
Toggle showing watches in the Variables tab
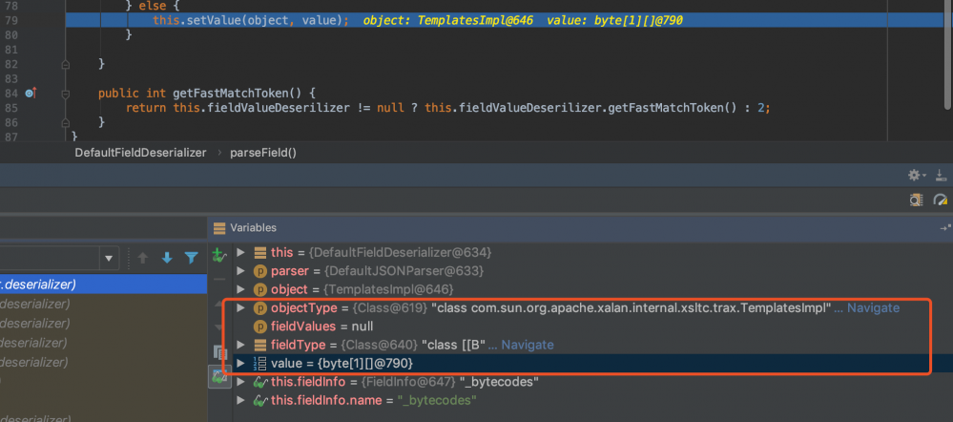click(x=219, y=377)
